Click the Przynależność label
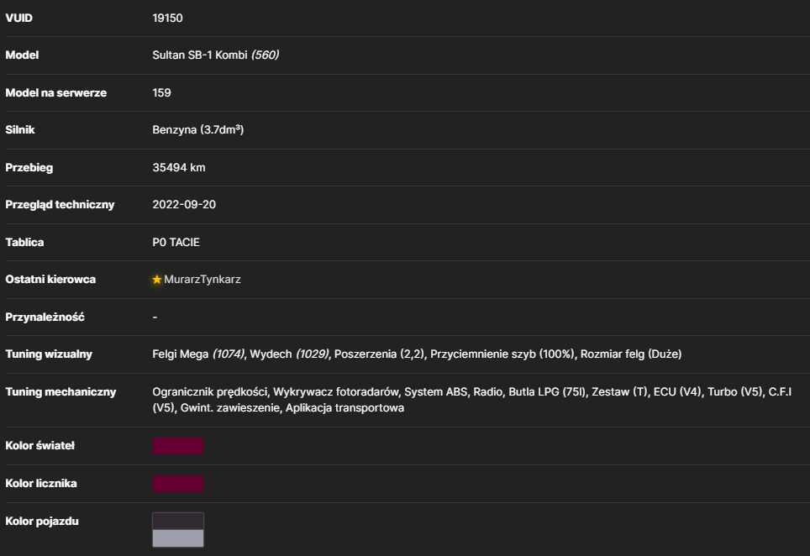The height and width of the screenshot is (556, 810). point(45,317)
